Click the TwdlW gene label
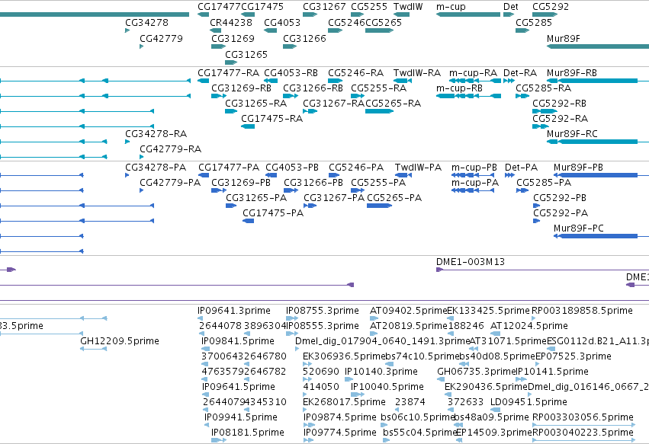649x444 pixels. pos(408,7)
